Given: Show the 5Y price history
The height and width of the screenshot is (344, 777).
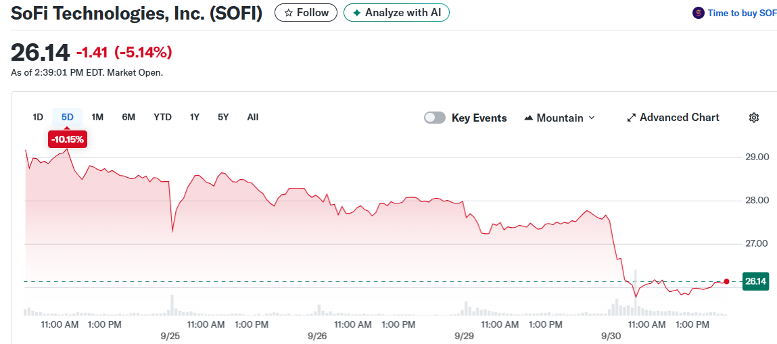Looking at the screenshot, I should [223, 117].
